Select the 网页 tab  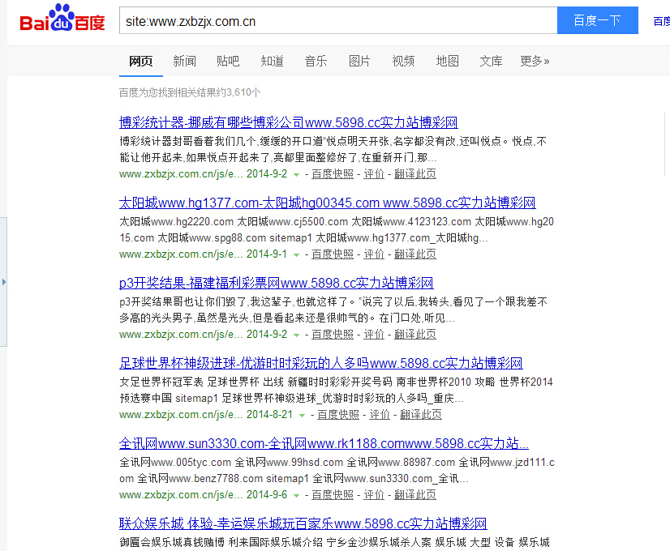click(140, 62)
